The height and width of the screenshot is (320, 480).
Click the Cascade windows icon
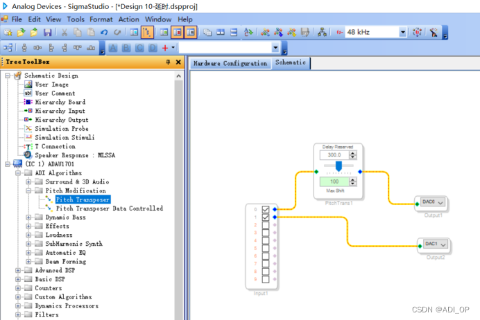pos(207,32)
